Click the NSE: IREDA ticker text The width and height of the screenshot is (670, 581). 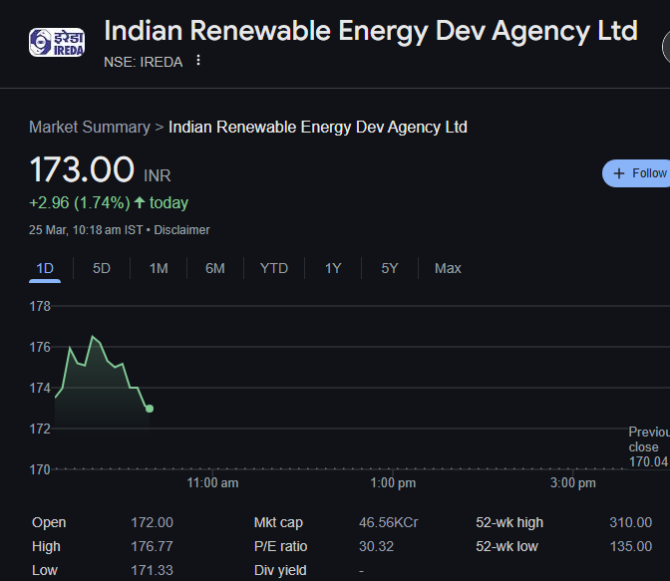click(144, 62)
